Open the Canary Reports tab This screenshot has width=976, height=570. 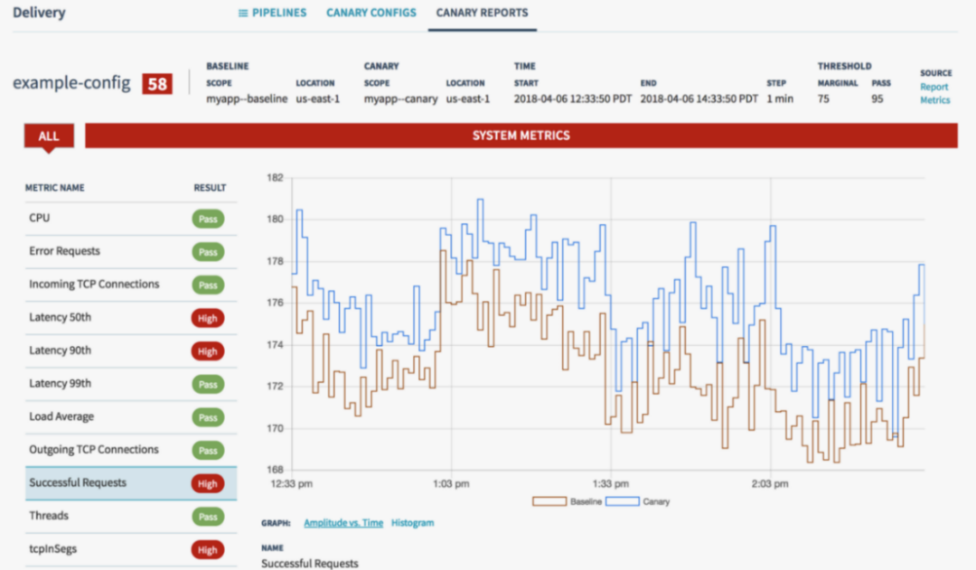pos(482,13)
